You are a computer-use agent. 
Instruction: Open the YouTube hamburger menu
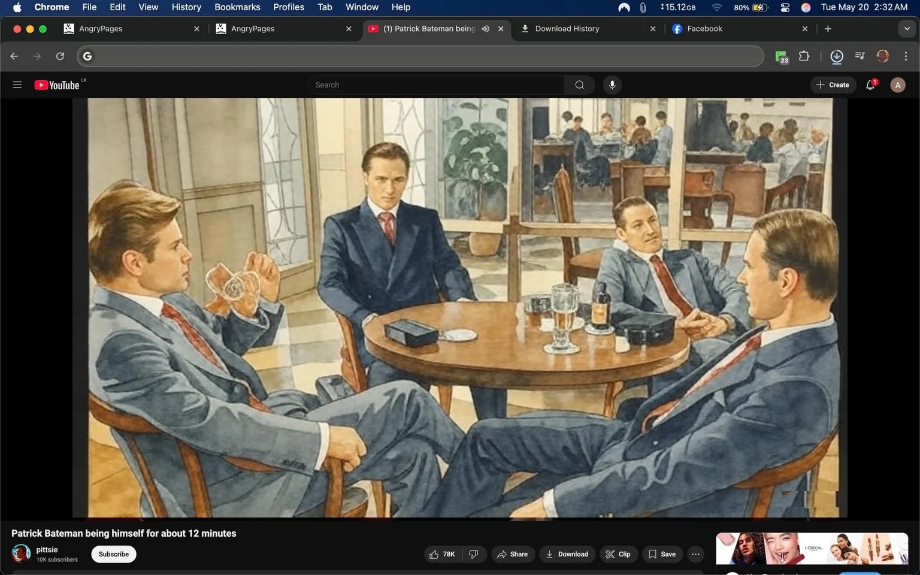click(x=17, y=84)
